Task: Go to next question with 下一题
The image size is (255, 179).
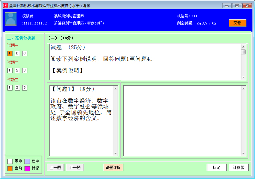Action: (x=75, y=167)
